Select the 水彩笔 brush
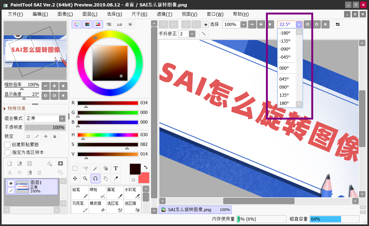 (132, 193)
